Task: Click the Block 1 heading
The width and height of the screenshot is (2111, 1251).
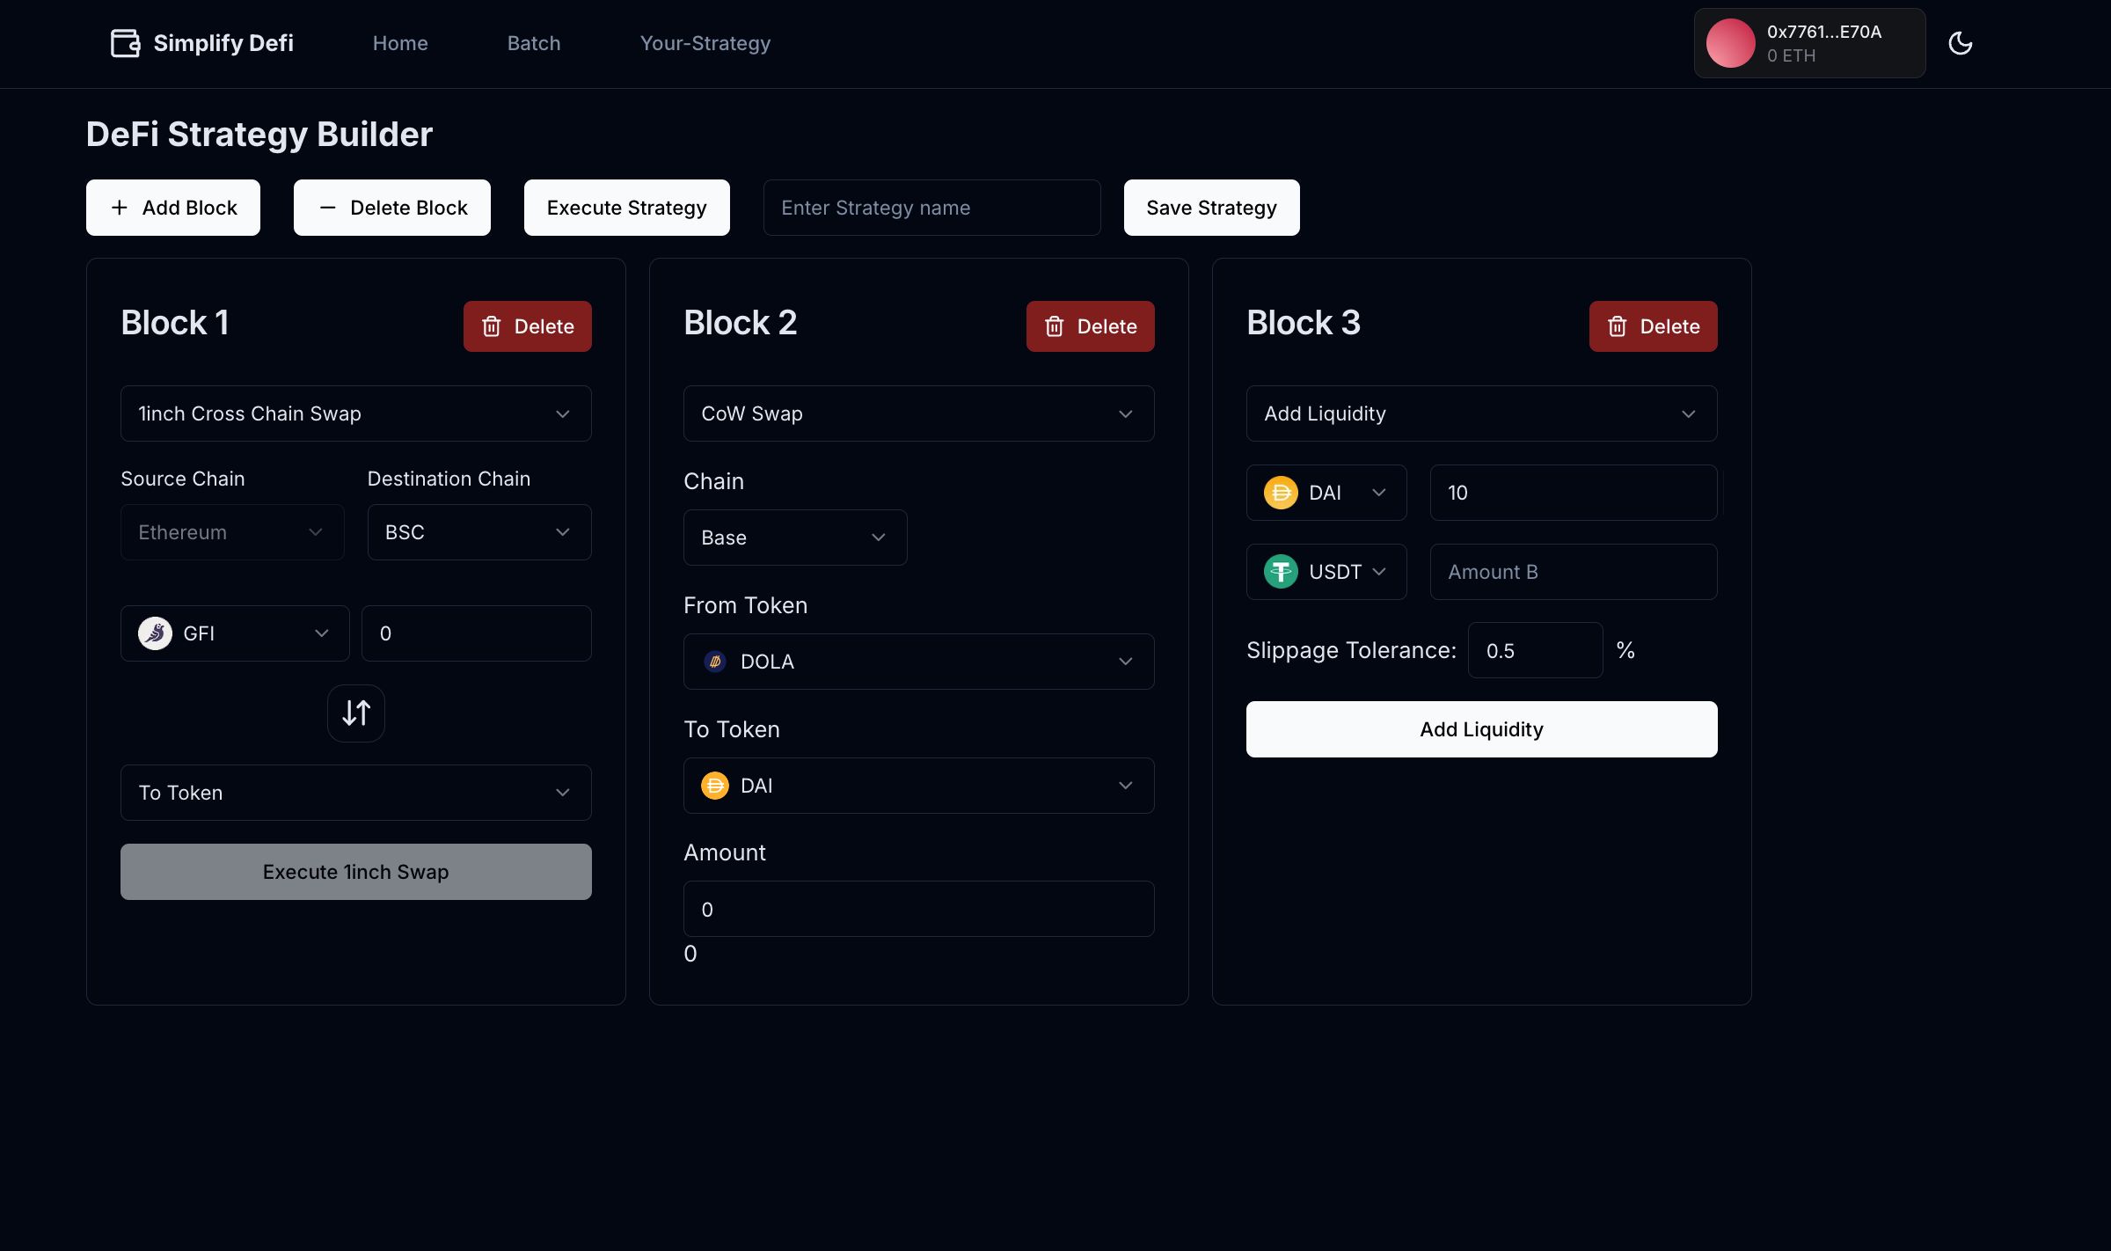Action: click(x=175, y=323)
